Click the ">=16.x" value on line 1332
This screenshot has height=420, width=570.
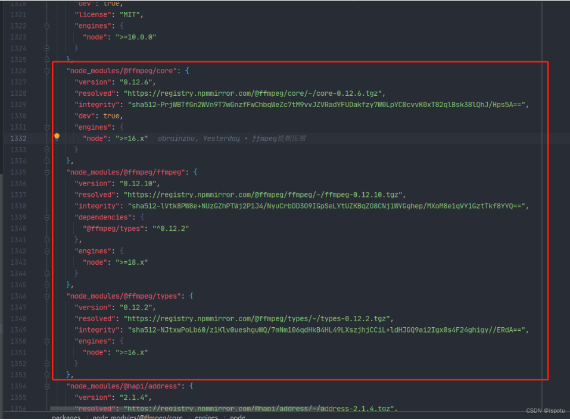132,138
